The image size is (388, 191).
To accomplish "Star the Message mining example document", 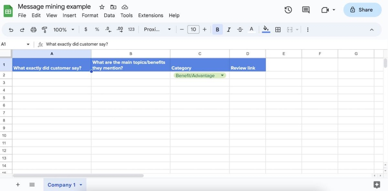I will (101, 7).
